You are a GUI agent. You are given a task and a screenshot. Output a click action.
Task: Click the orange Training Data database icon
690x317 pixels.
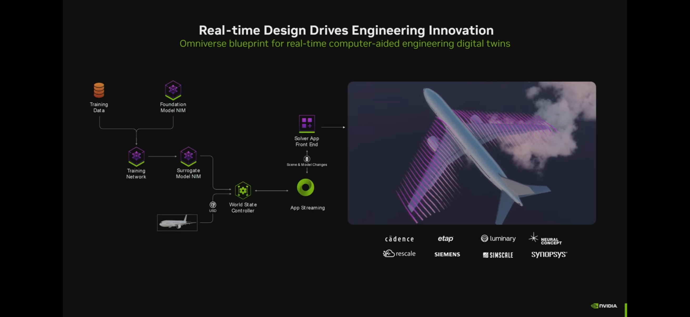[x=99, y=90]
